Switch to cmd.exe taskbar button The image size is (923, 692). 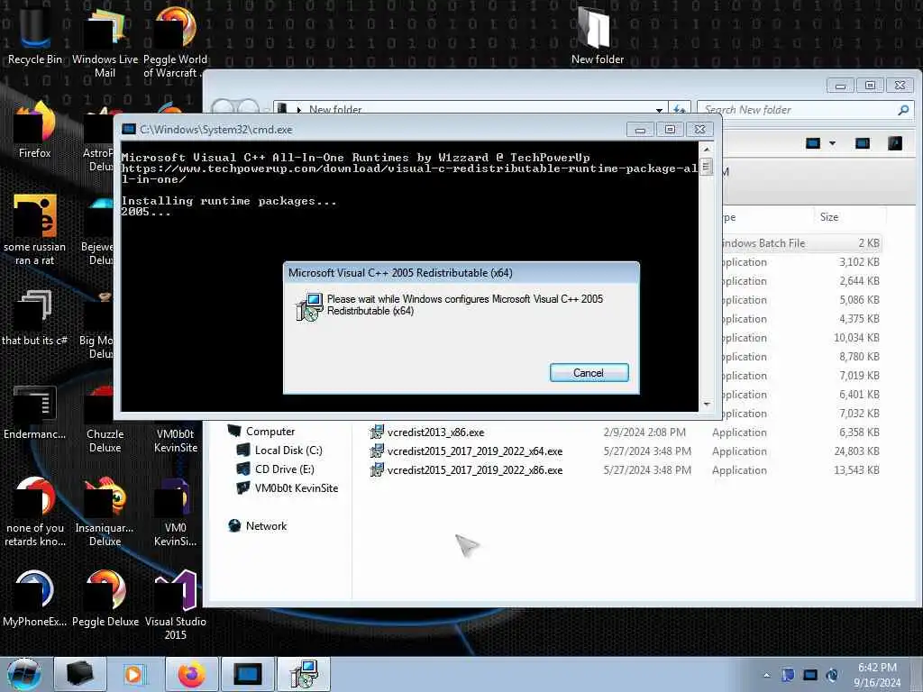(247, 674)
